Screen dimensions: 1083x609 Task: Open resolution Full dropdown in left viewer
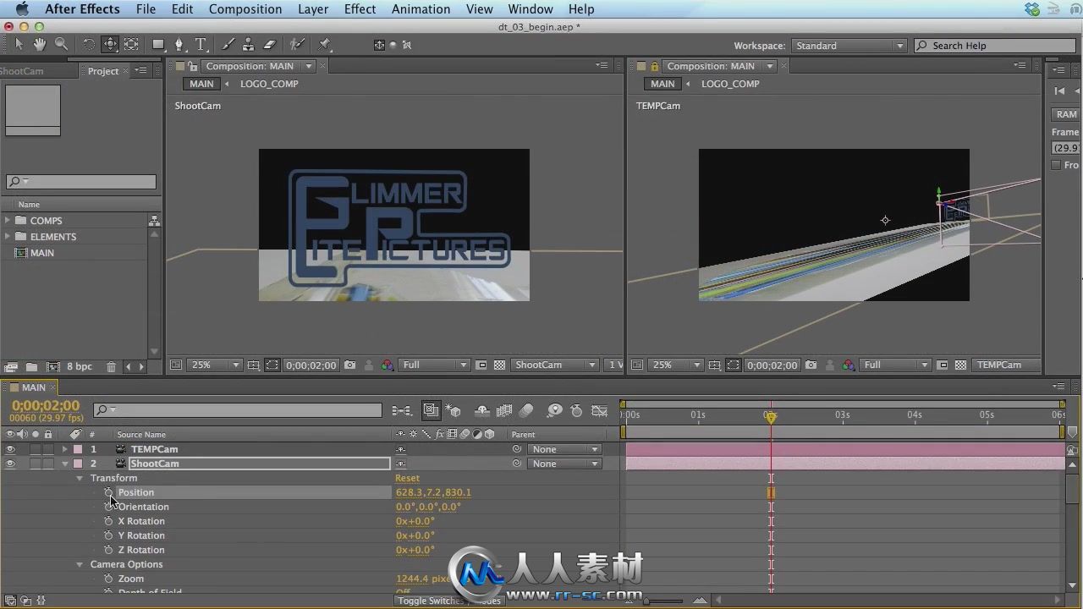click(x=434, y=365)
